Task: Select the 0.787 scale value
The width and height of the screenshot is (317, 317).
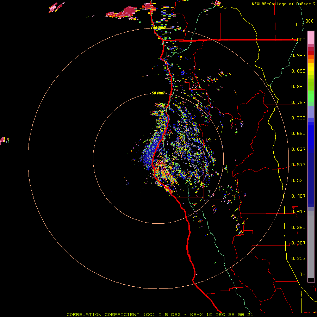Action: tap(298, 102)
